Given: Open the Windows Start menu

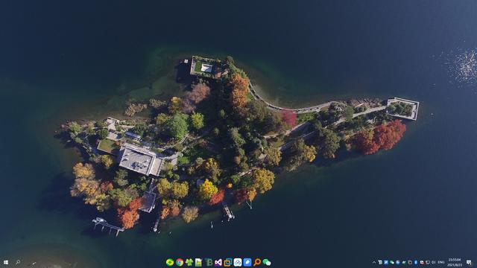Looking at the screenshot, I should pyautogui.click(x=5, y=262).
